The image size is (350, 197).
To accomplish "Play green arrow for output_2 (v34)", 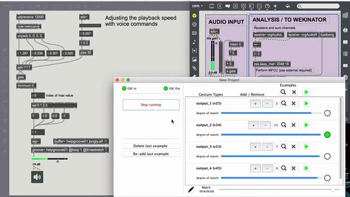I will coord(306,125).
